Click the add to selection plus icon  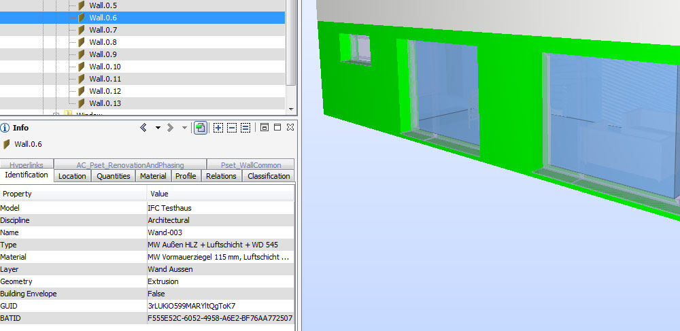pyautogui.click(x=218, y=128)
